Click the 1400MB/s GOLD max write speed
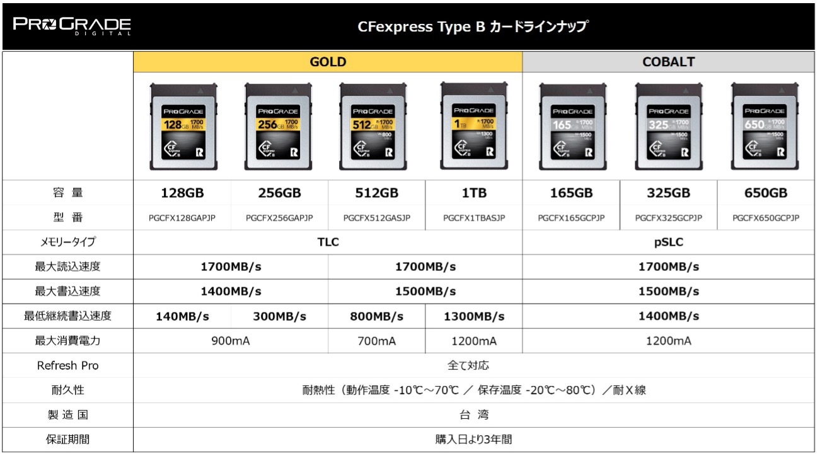This screenshot has width=820, height=456. coord(231,292)
